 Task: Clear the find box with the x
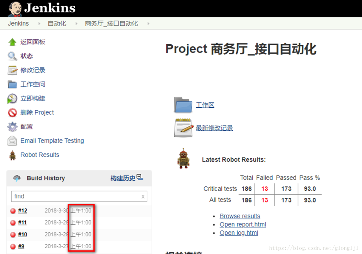[x=143, y=196]
